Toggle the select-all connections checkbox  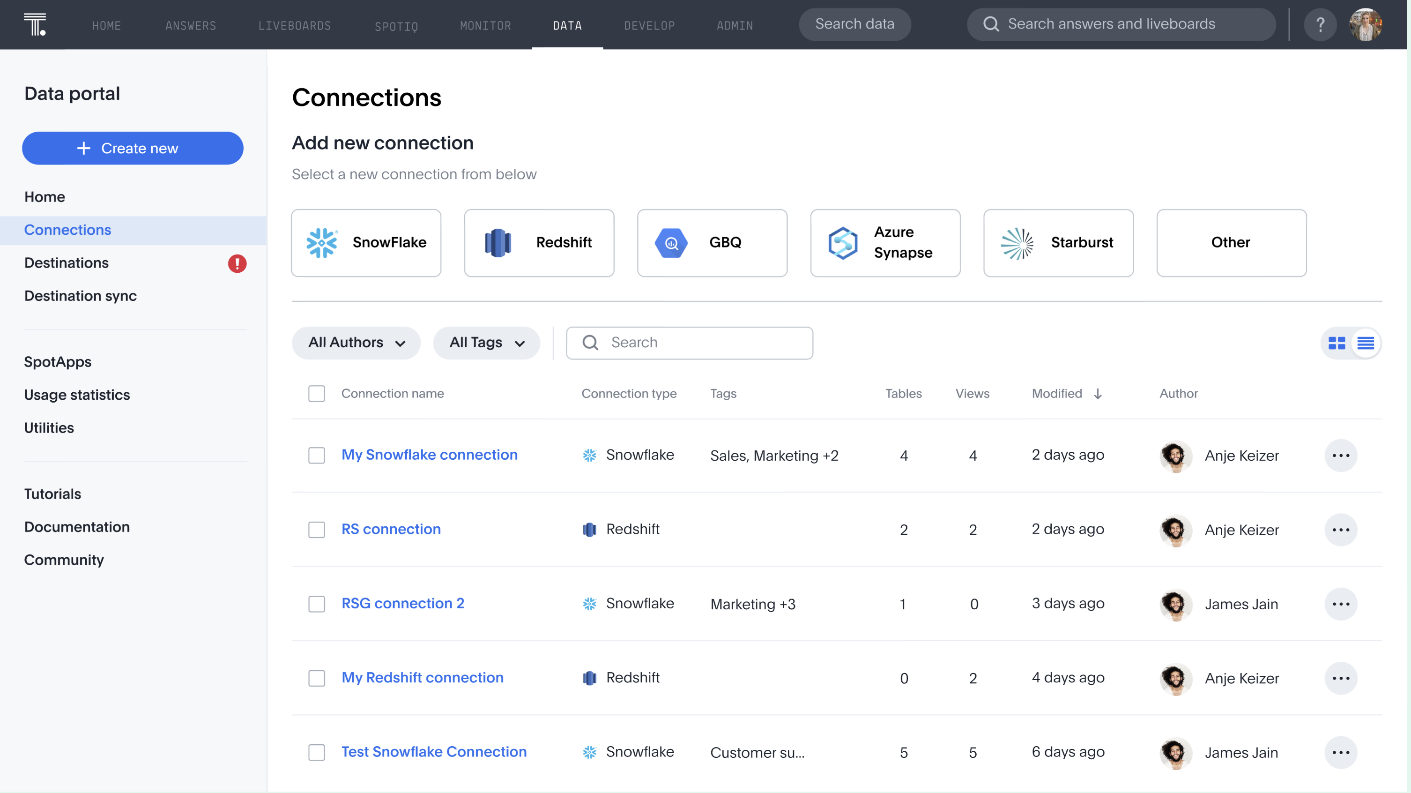pos(317,394)
